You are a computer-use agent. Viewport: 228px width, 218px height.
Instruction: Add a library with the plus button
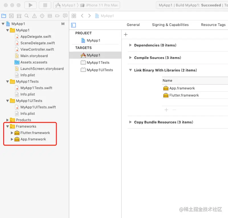coord(166,110)
